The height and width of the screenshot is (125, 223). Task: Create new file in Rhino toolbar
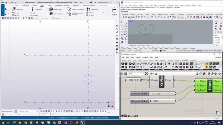[123, 17]
